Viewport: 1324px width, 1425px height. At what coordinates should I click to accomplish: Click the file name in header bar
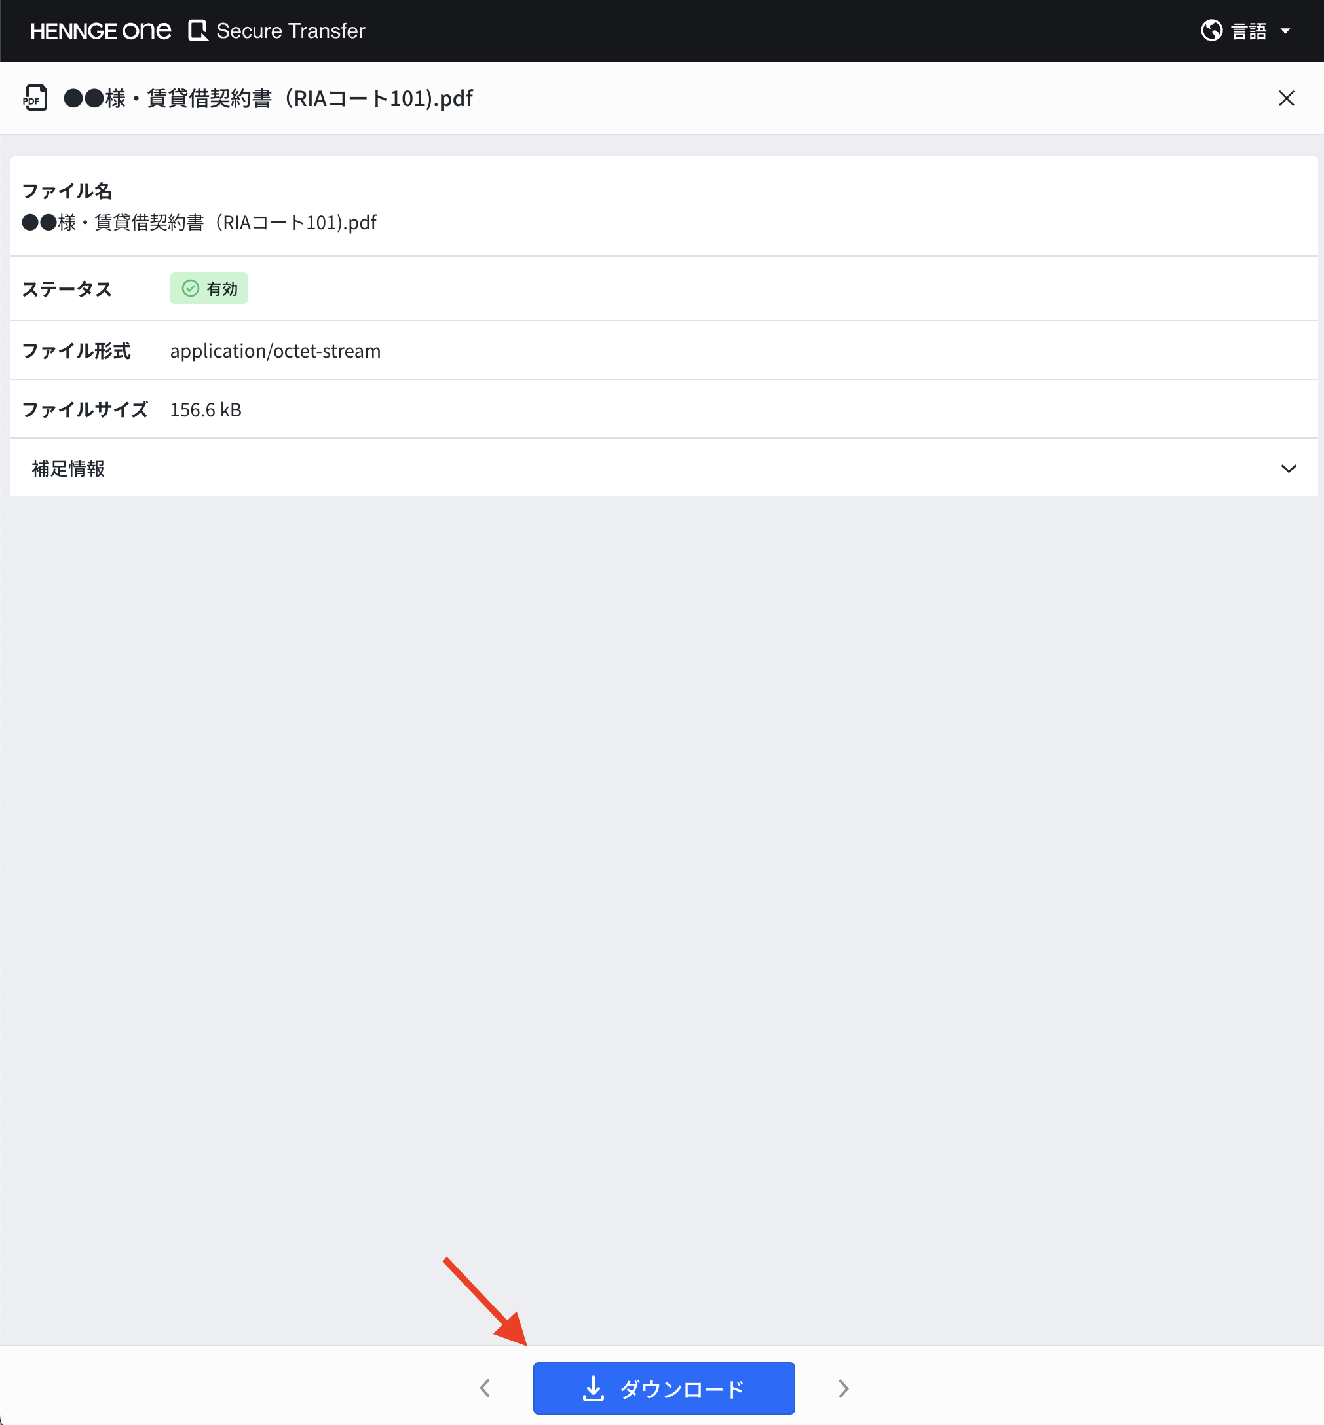tap(268, 98)
